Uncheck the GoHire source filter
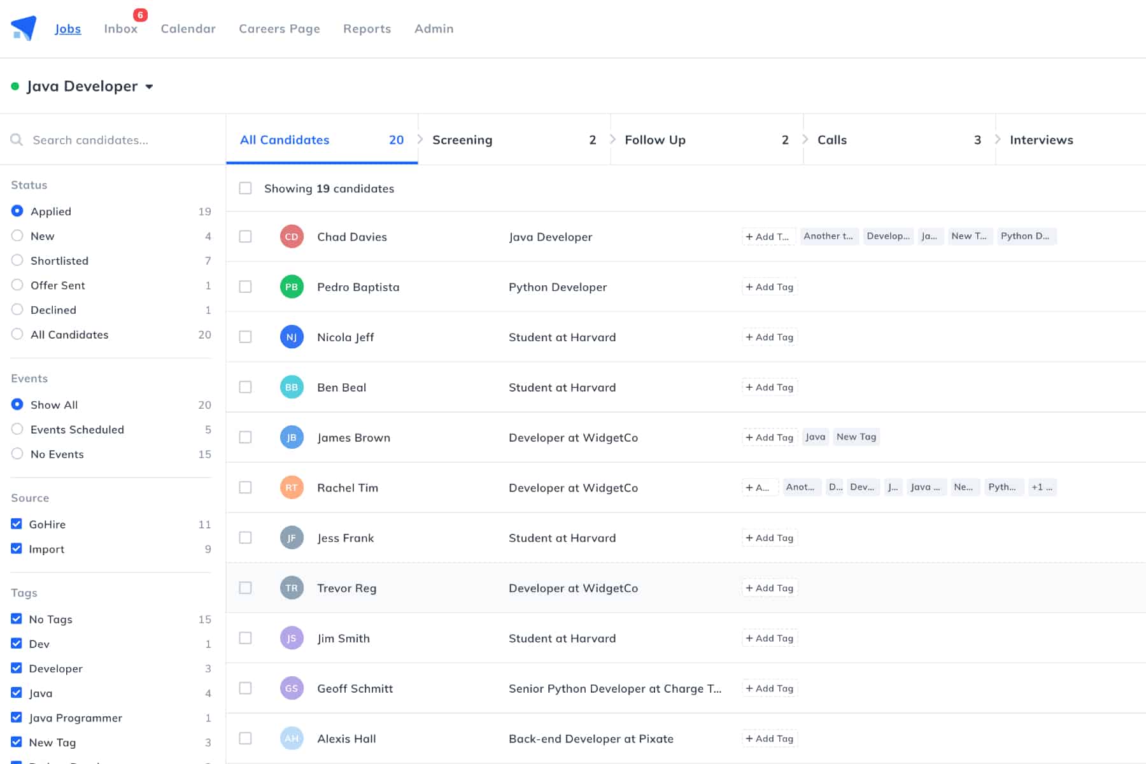This screenshot has height=764, width=1146. coord(17,524)
